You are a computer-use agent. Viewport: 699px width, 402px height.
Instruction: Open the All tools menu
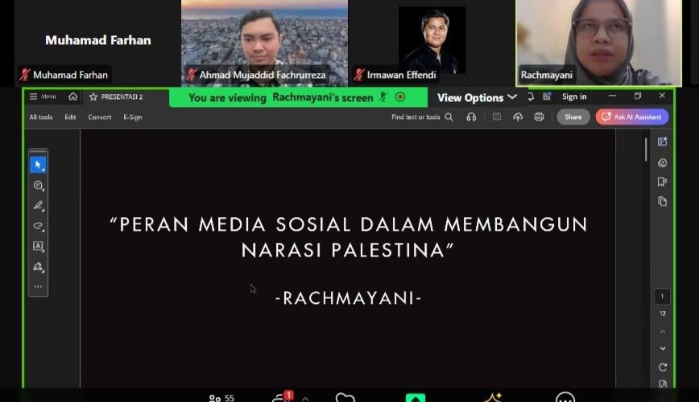pyautogui.click(x=41, y=117)
